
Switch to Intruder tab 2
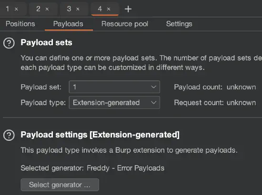pyautogui.click(x=38, y=9)
